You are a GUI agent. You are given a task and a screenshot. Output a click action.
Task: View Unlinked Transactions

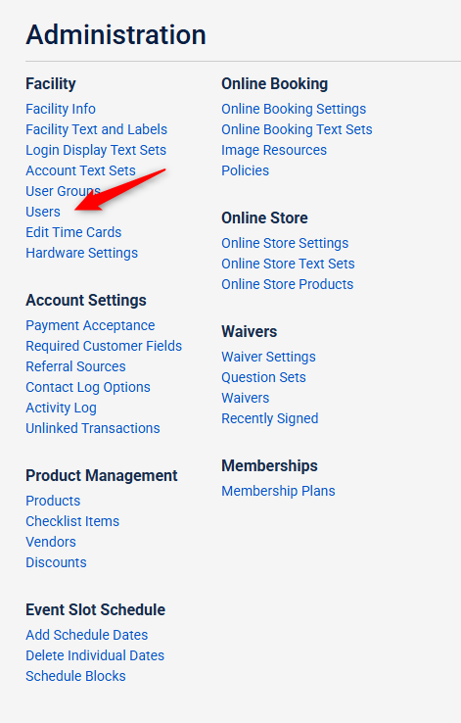[x=93, y=428]
